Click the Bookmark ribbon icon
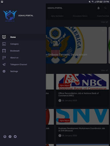 pos(4,51)
